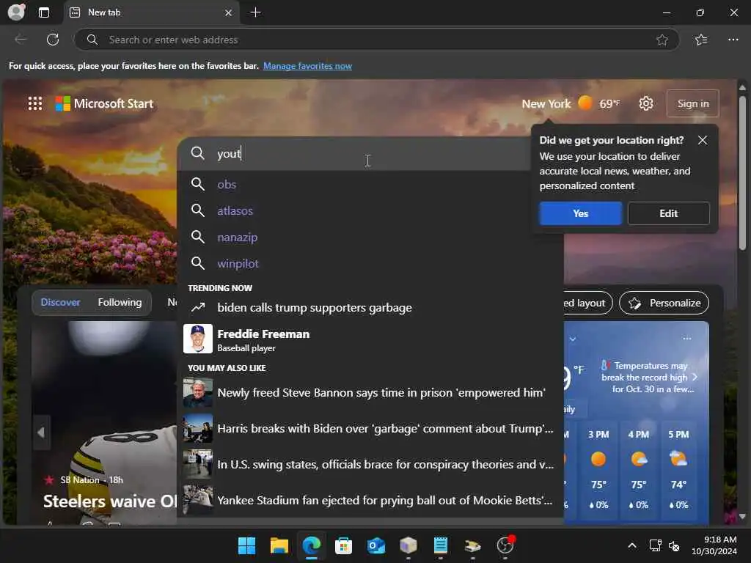Click the Sign in button
Viewport: 751px width, 563px height.
tap(692, 103)
